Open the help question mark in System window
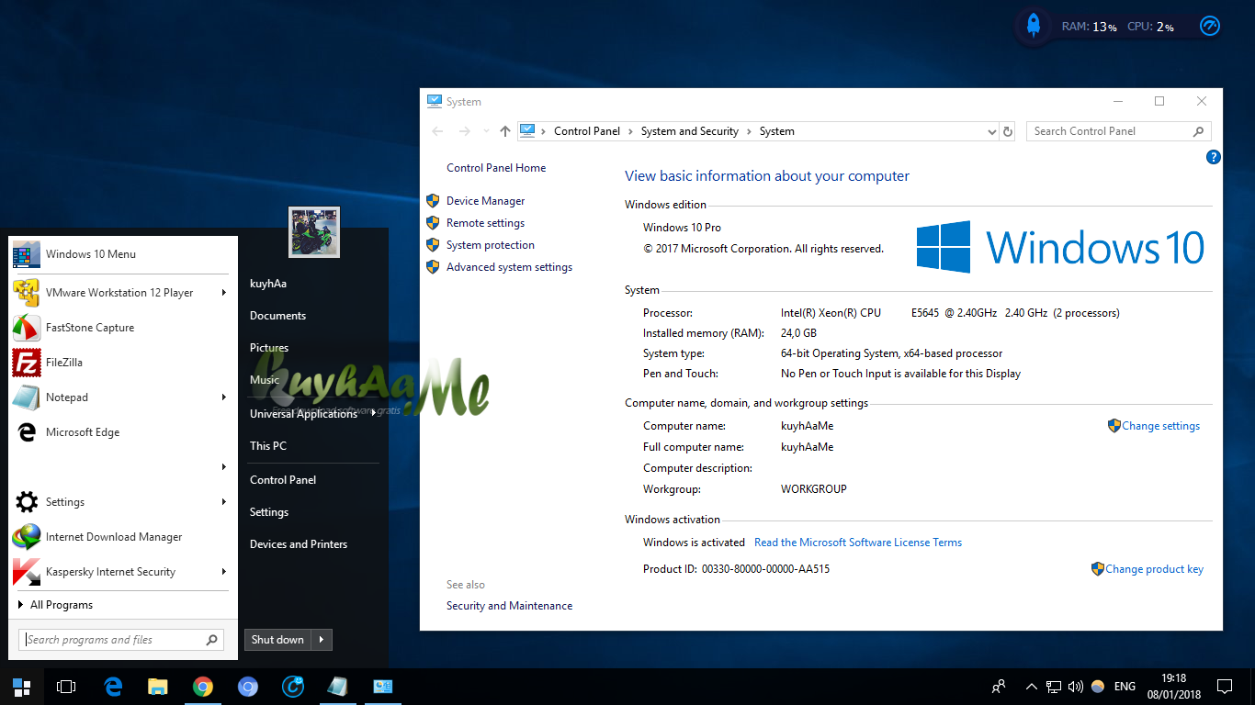1255x705 pixels. pos(1214,158)
